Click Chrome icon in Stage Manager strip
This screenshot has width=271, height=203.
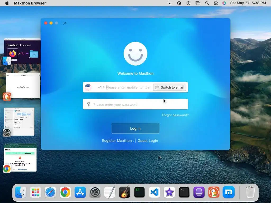pos(7,169)
